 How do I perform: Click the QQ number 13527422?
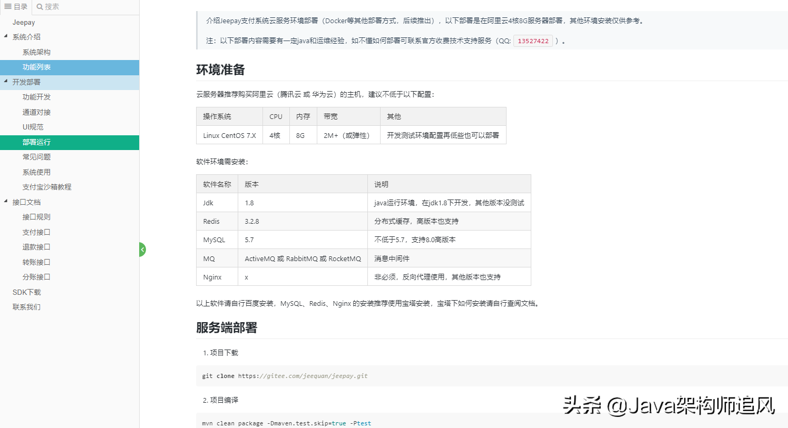click(x=533, y=41)
